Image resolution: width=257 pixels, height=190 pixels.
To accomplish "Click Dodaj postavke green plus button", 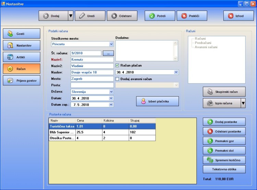I will tap(224, 122).
